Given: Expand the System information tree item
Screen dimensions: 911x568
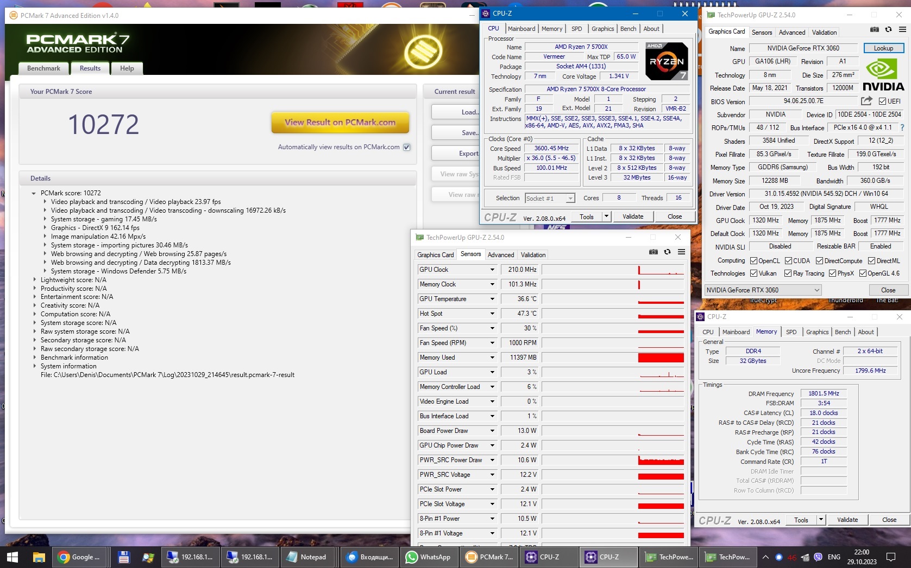Looking at the screenshot, I should point(35,366).
